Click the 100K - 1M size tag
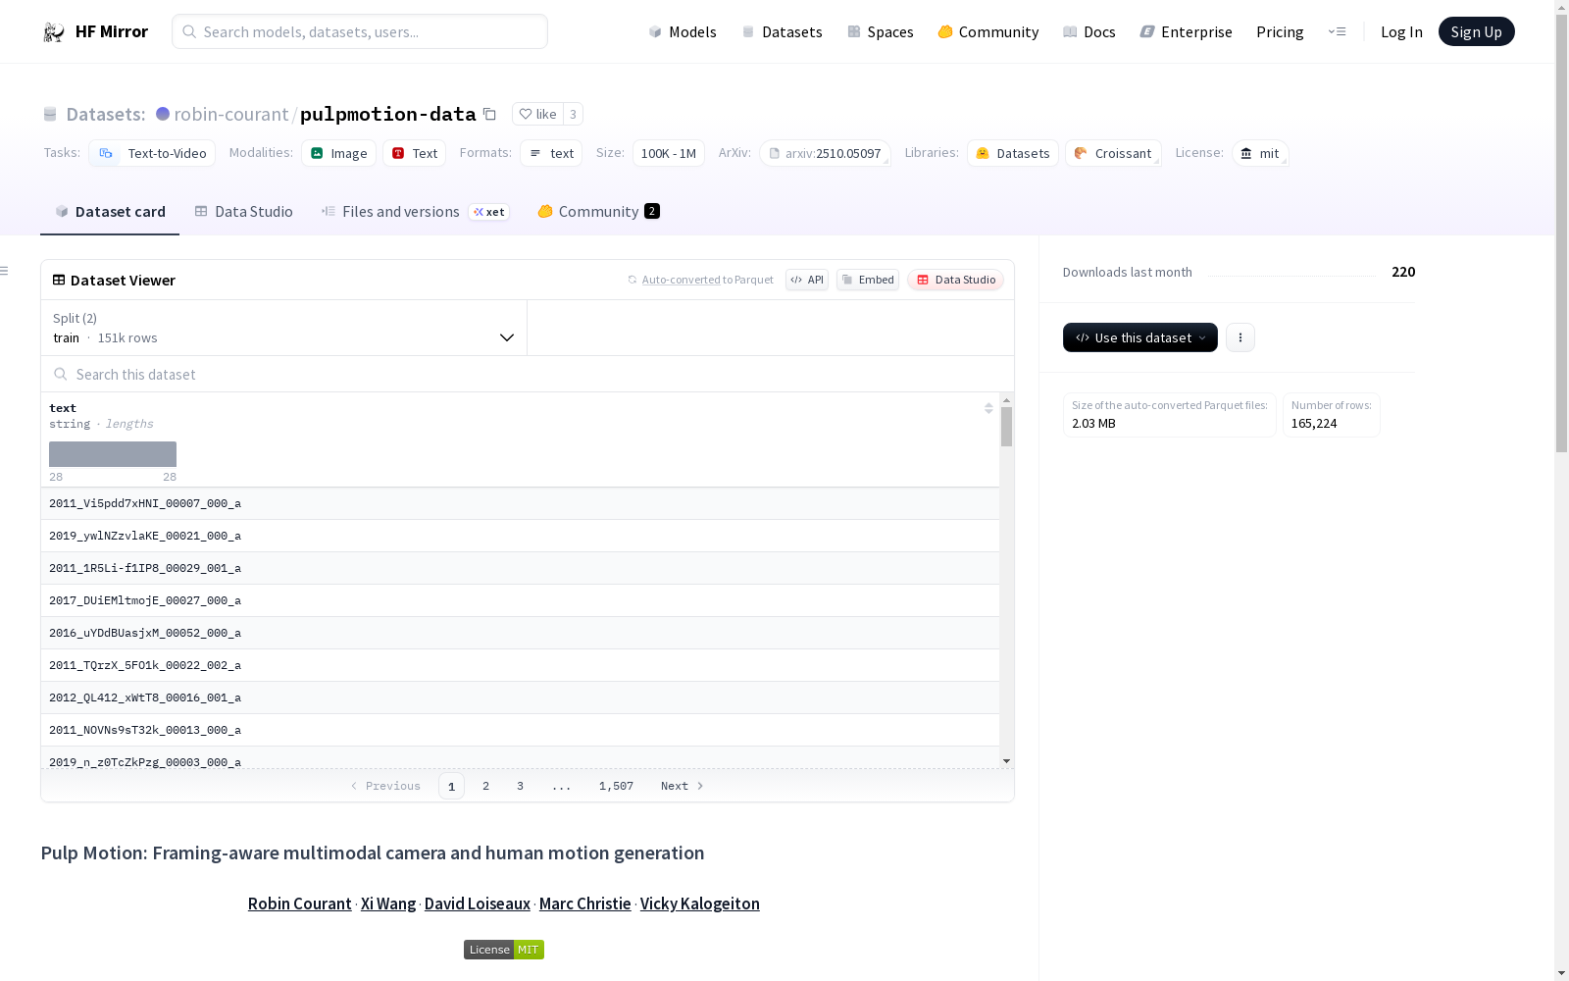Screen dimensions: 1569x981 coord(669,153)
